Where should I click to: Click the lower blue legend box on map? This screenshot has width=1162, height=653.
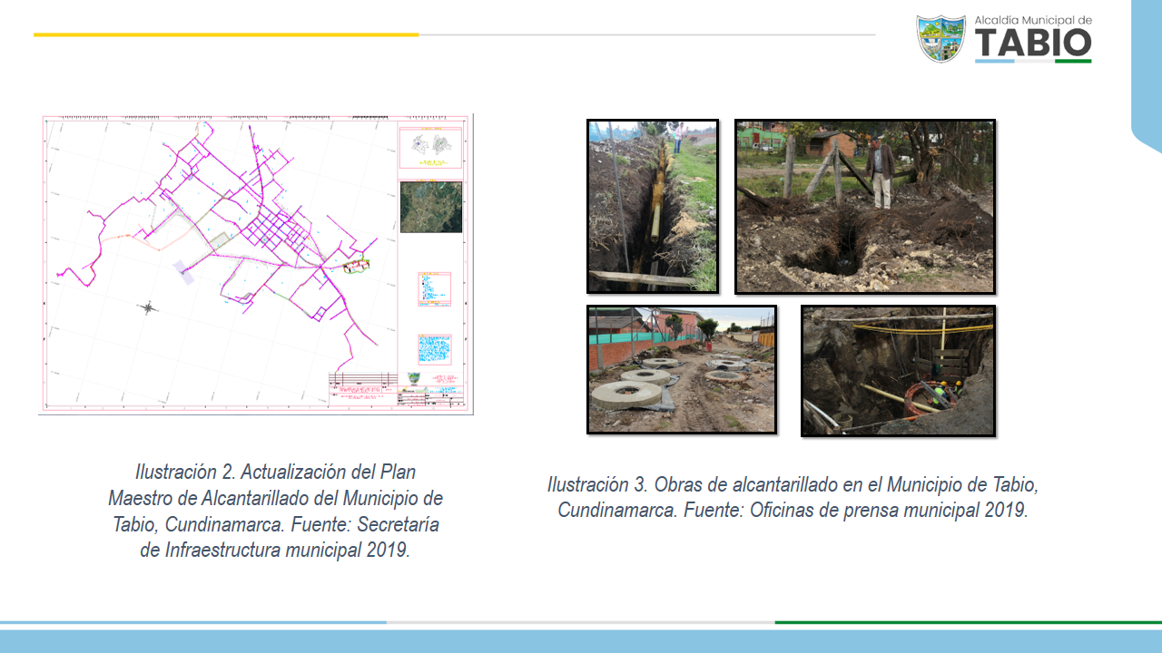pyautogui.click(x=434, y=349)
